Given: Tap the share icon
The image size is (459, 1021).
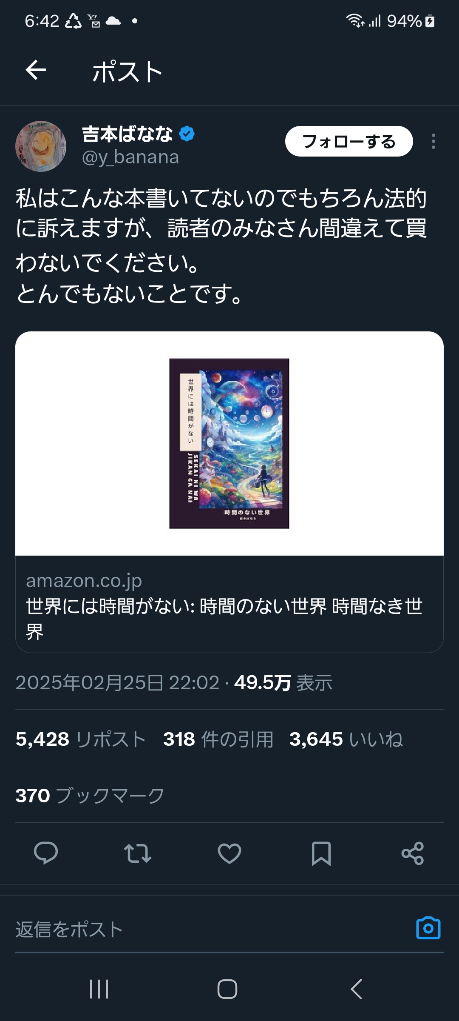Looking at the screenshot, I should tap(413, 853).
